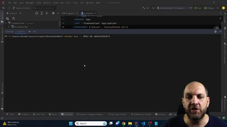Switch to the Program.cs editor tab
The width and height of the screenshot is (227, 127).
(x=69, y=13)
